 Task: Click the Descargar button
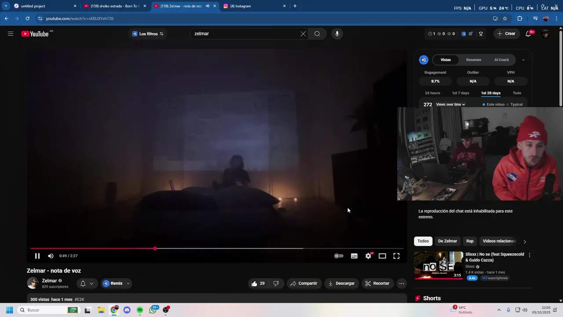[341, 284]
